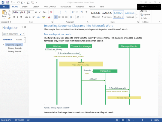The width and height of the screenshot is (162, 122).
Task: Click the search magnifier in Navigation pane
Action: pos(21,34)
